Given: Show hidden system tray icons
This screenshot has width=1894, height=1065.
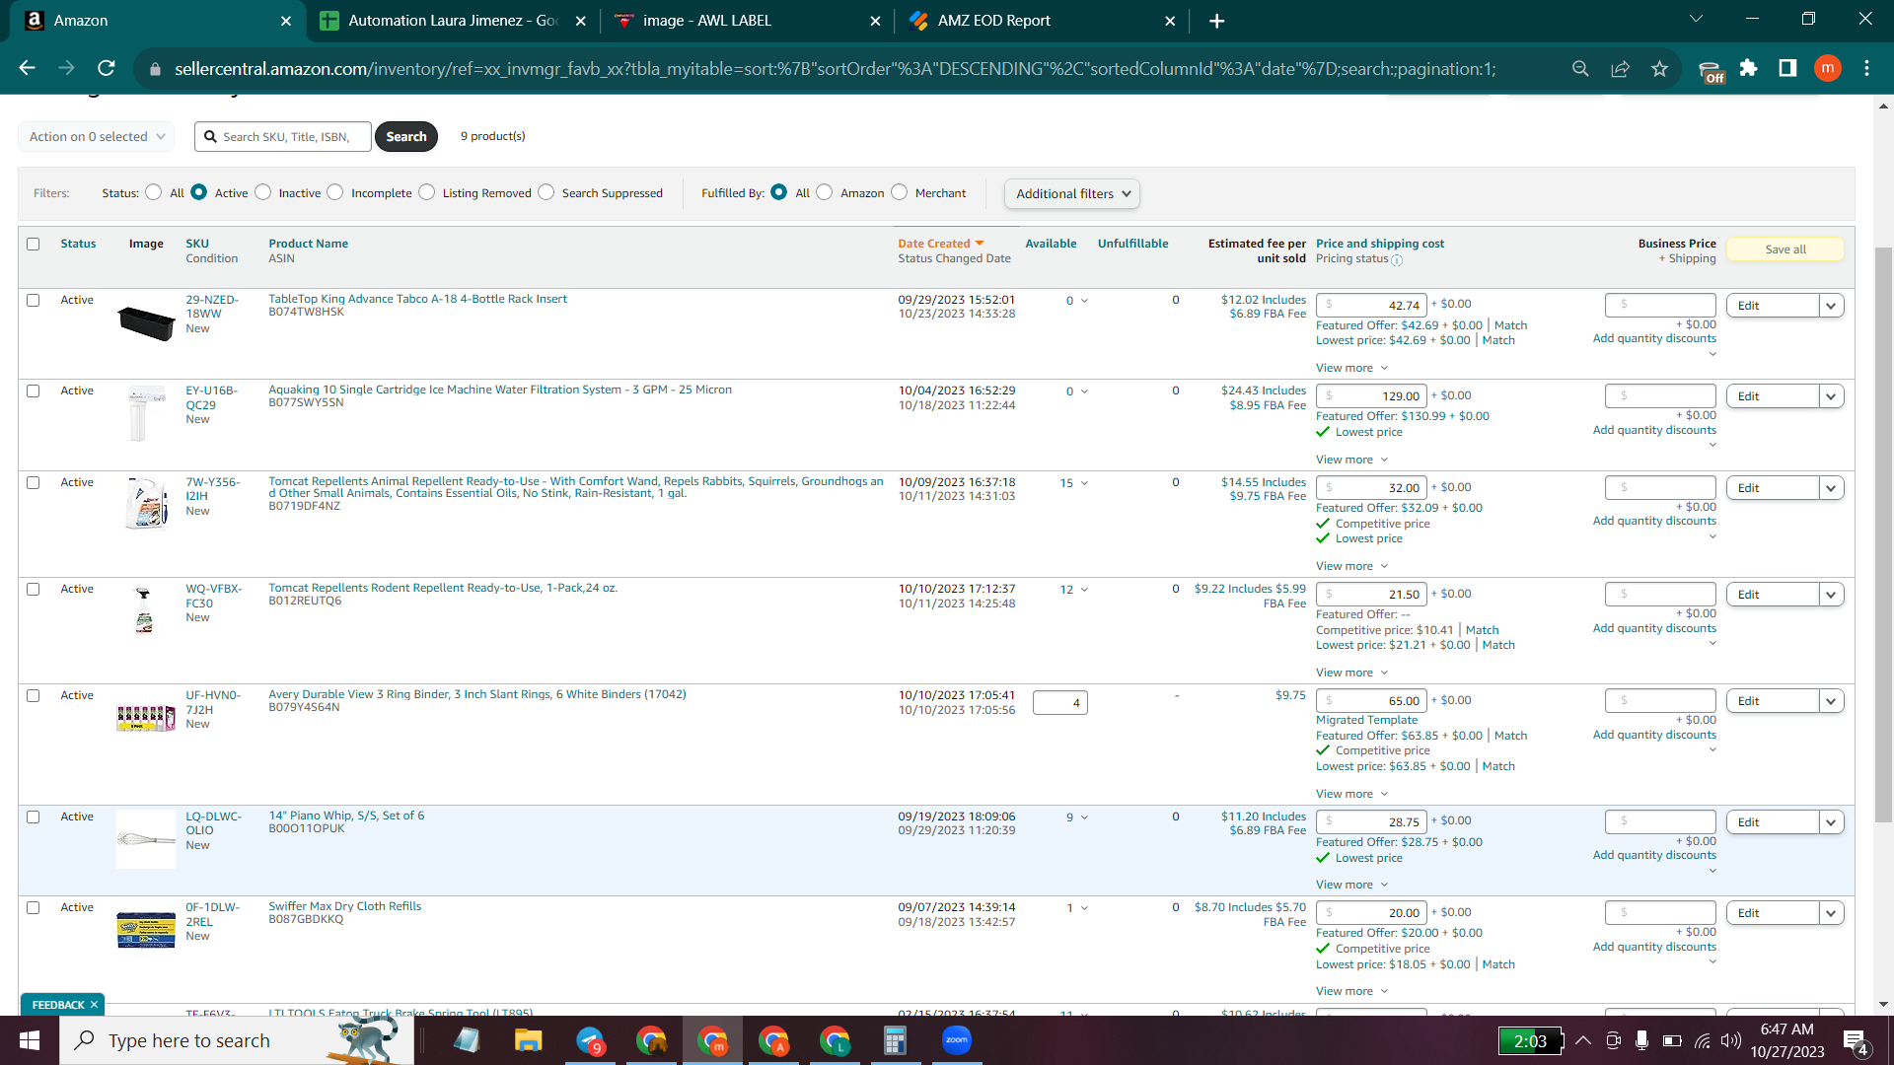Looking at the screenshot, I should coord(1582,1040).
